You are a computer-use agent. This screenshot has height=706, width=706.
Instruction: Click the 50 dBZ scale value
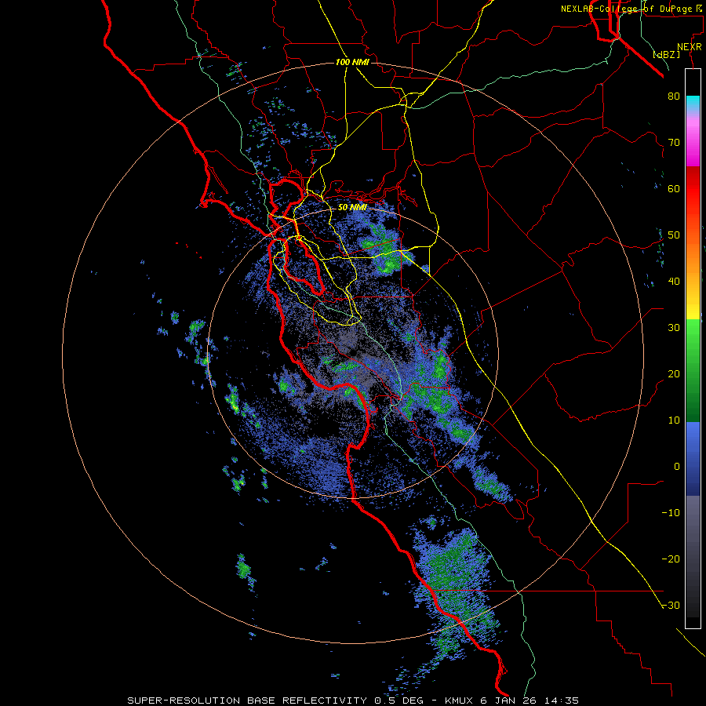pyautogui.click(x=674, y=235)
